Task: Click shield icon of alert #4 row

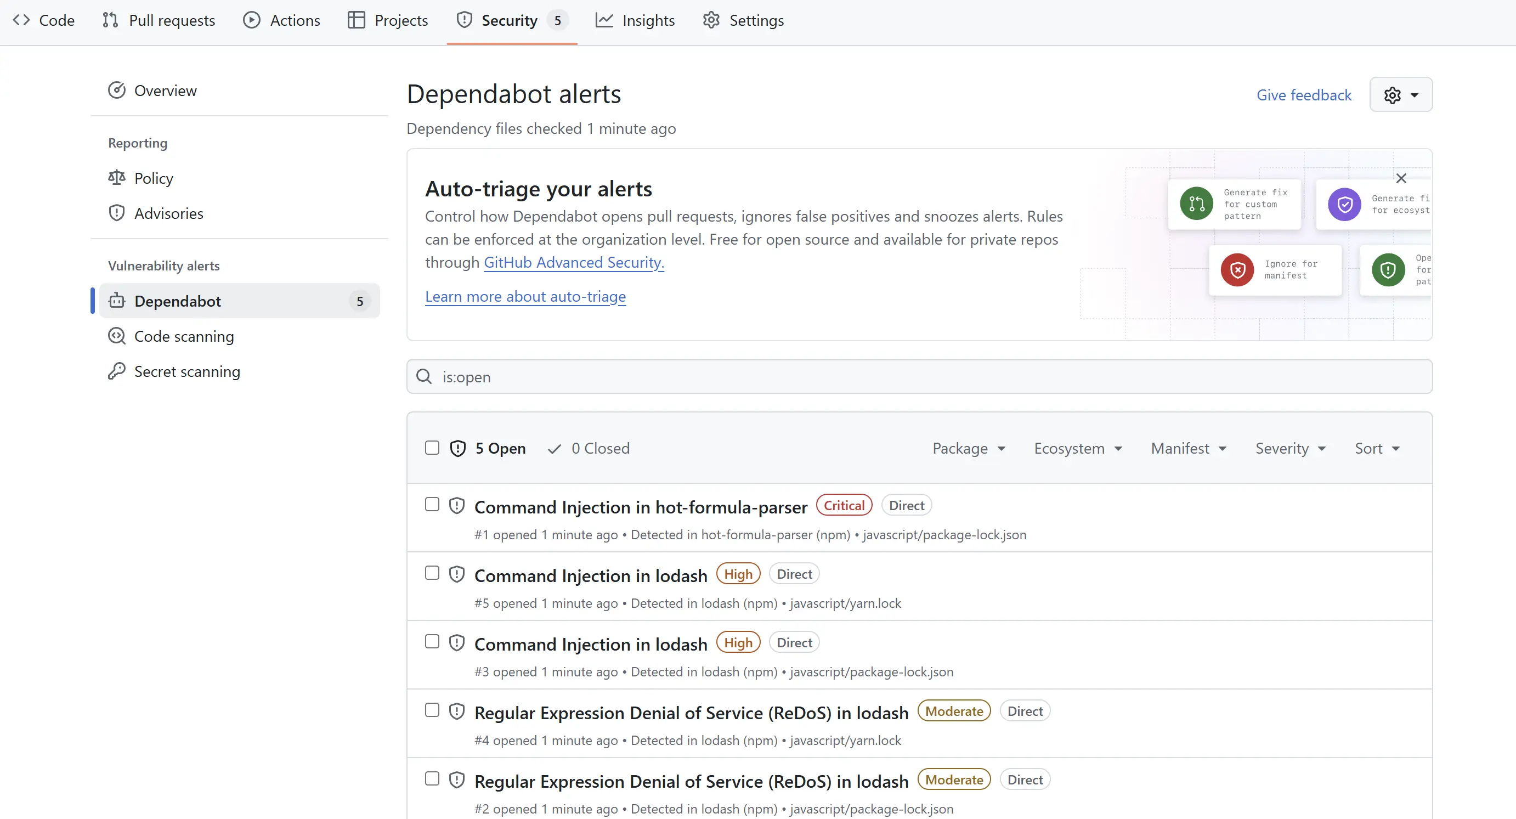Action: (x=457, y=711)
